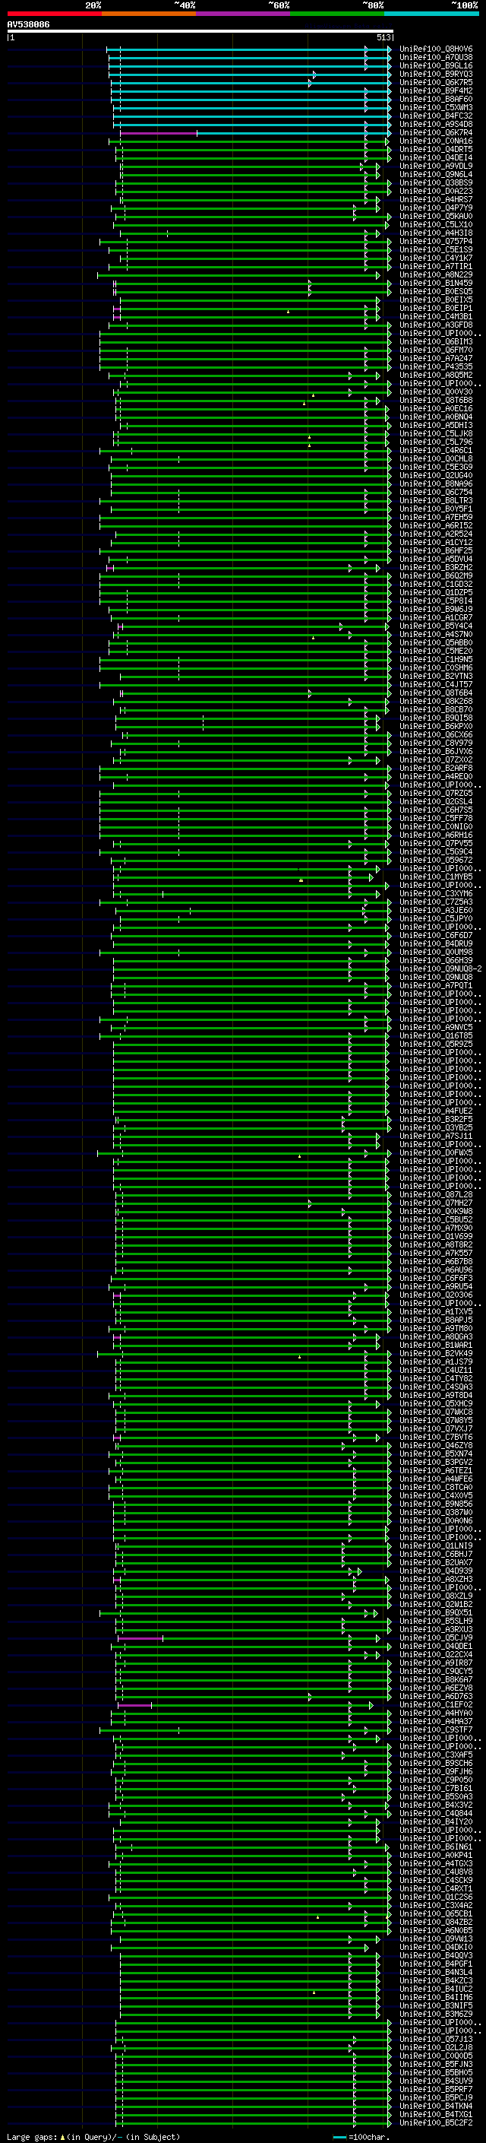486x2143 pixels.
Task: Select the UniRef100_A8N229 label
Action: click(x=435, y=274)
